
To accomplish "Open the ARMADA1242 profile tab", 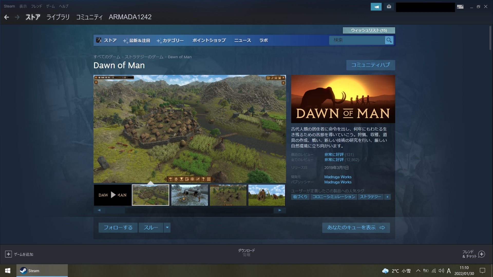I will [130, 17].
